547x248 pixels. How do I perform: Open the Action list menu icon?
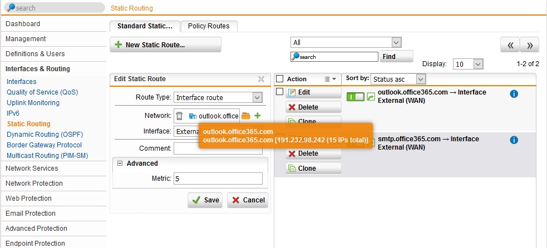click(330, 79)
